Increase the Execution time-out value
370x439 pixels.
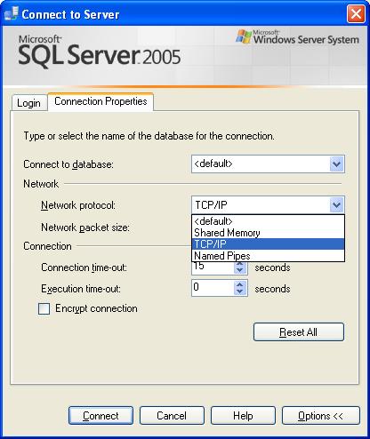[x=240, y=284]
